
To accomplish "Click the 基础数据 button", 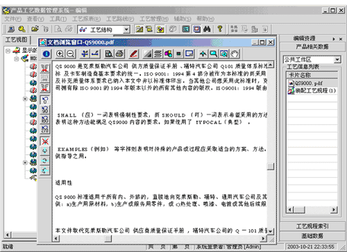I will tap(312, 236).
